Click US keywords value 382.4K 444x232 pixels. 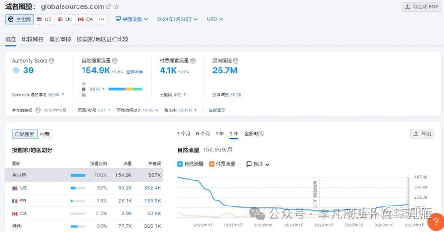pos(152,188)
